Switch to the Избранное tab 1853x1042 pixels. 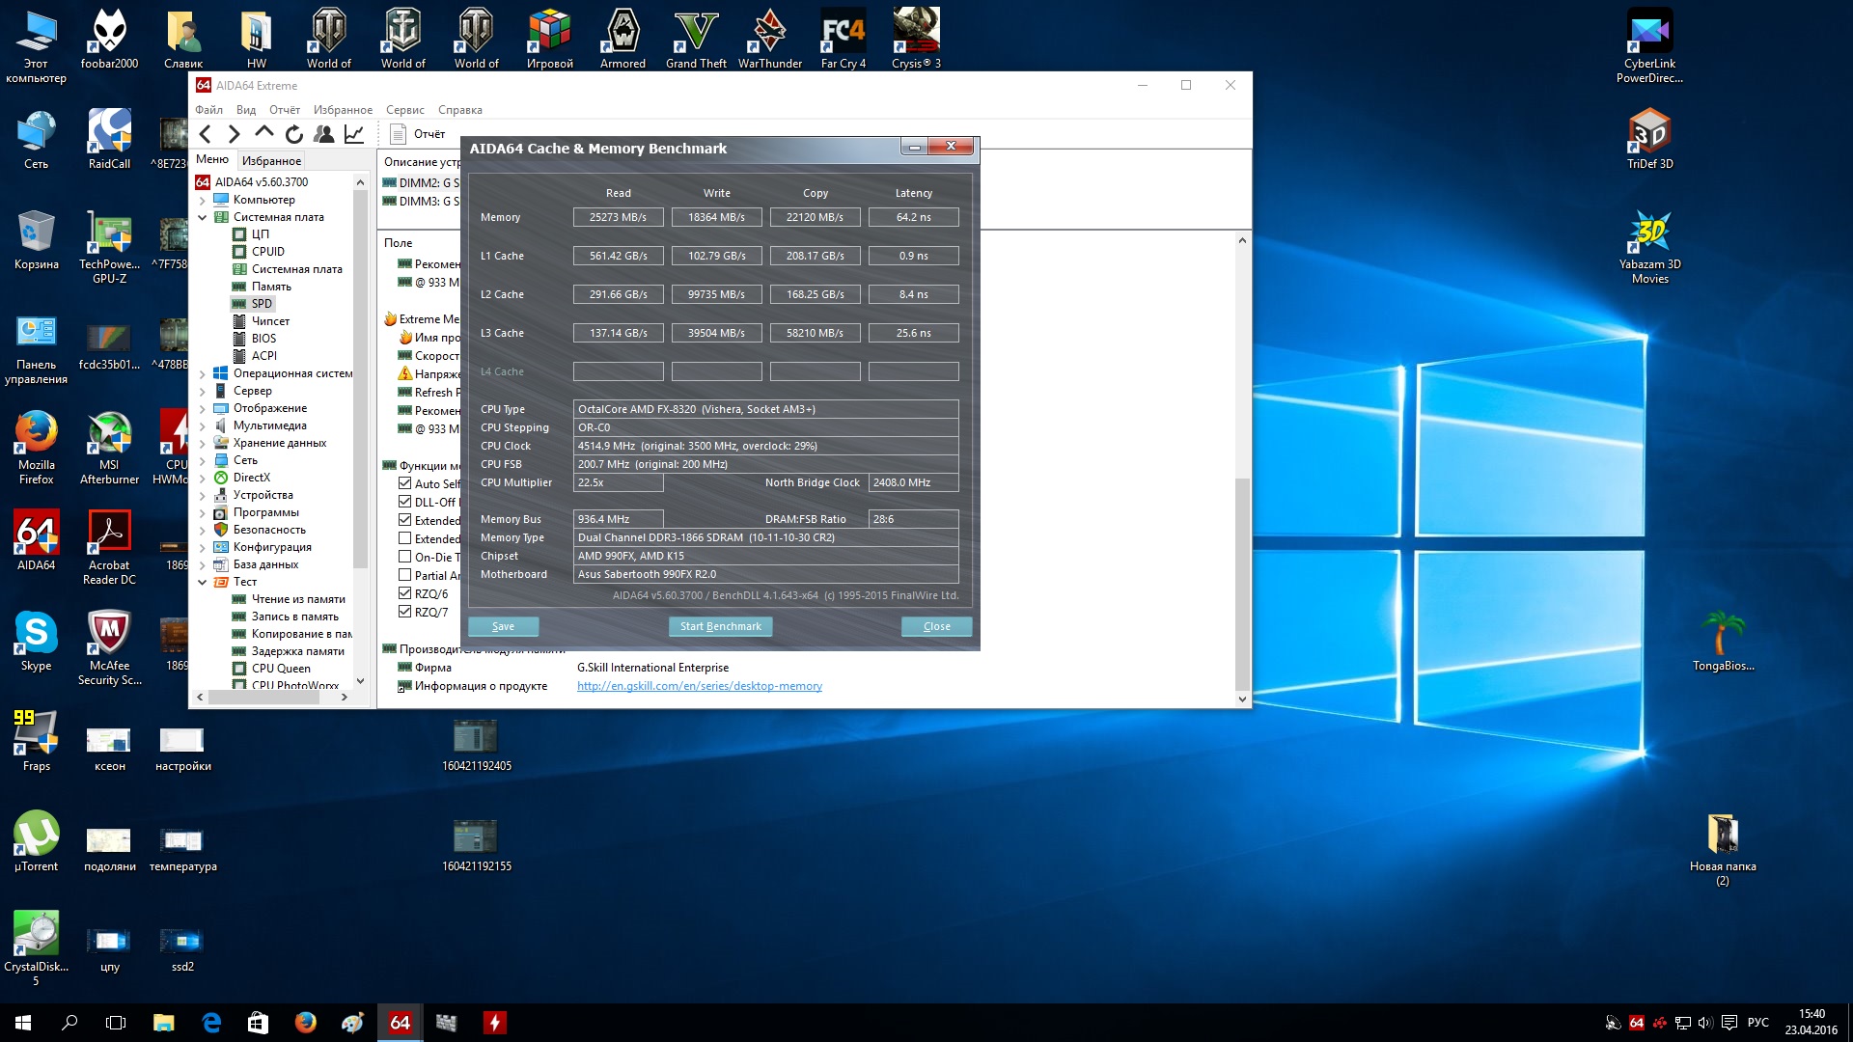tap(271, 161)
